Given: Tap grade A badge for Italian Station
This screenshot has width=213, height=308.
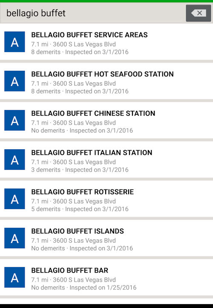Looking at the screenshot, I should [14, 160].
